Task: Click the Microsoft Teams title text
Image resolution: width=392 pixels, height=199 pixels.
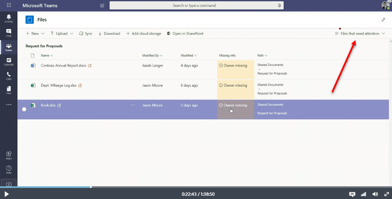Action: 40,5
